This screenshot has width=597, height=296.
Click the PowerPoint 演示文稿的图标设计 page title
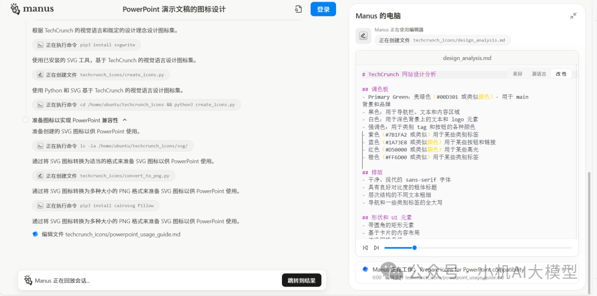174,9
